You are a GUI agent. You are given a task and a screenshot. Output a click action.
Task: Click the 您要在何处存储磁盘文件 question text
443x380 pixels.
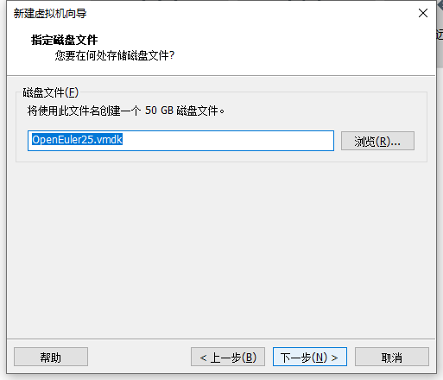point(115,55)
